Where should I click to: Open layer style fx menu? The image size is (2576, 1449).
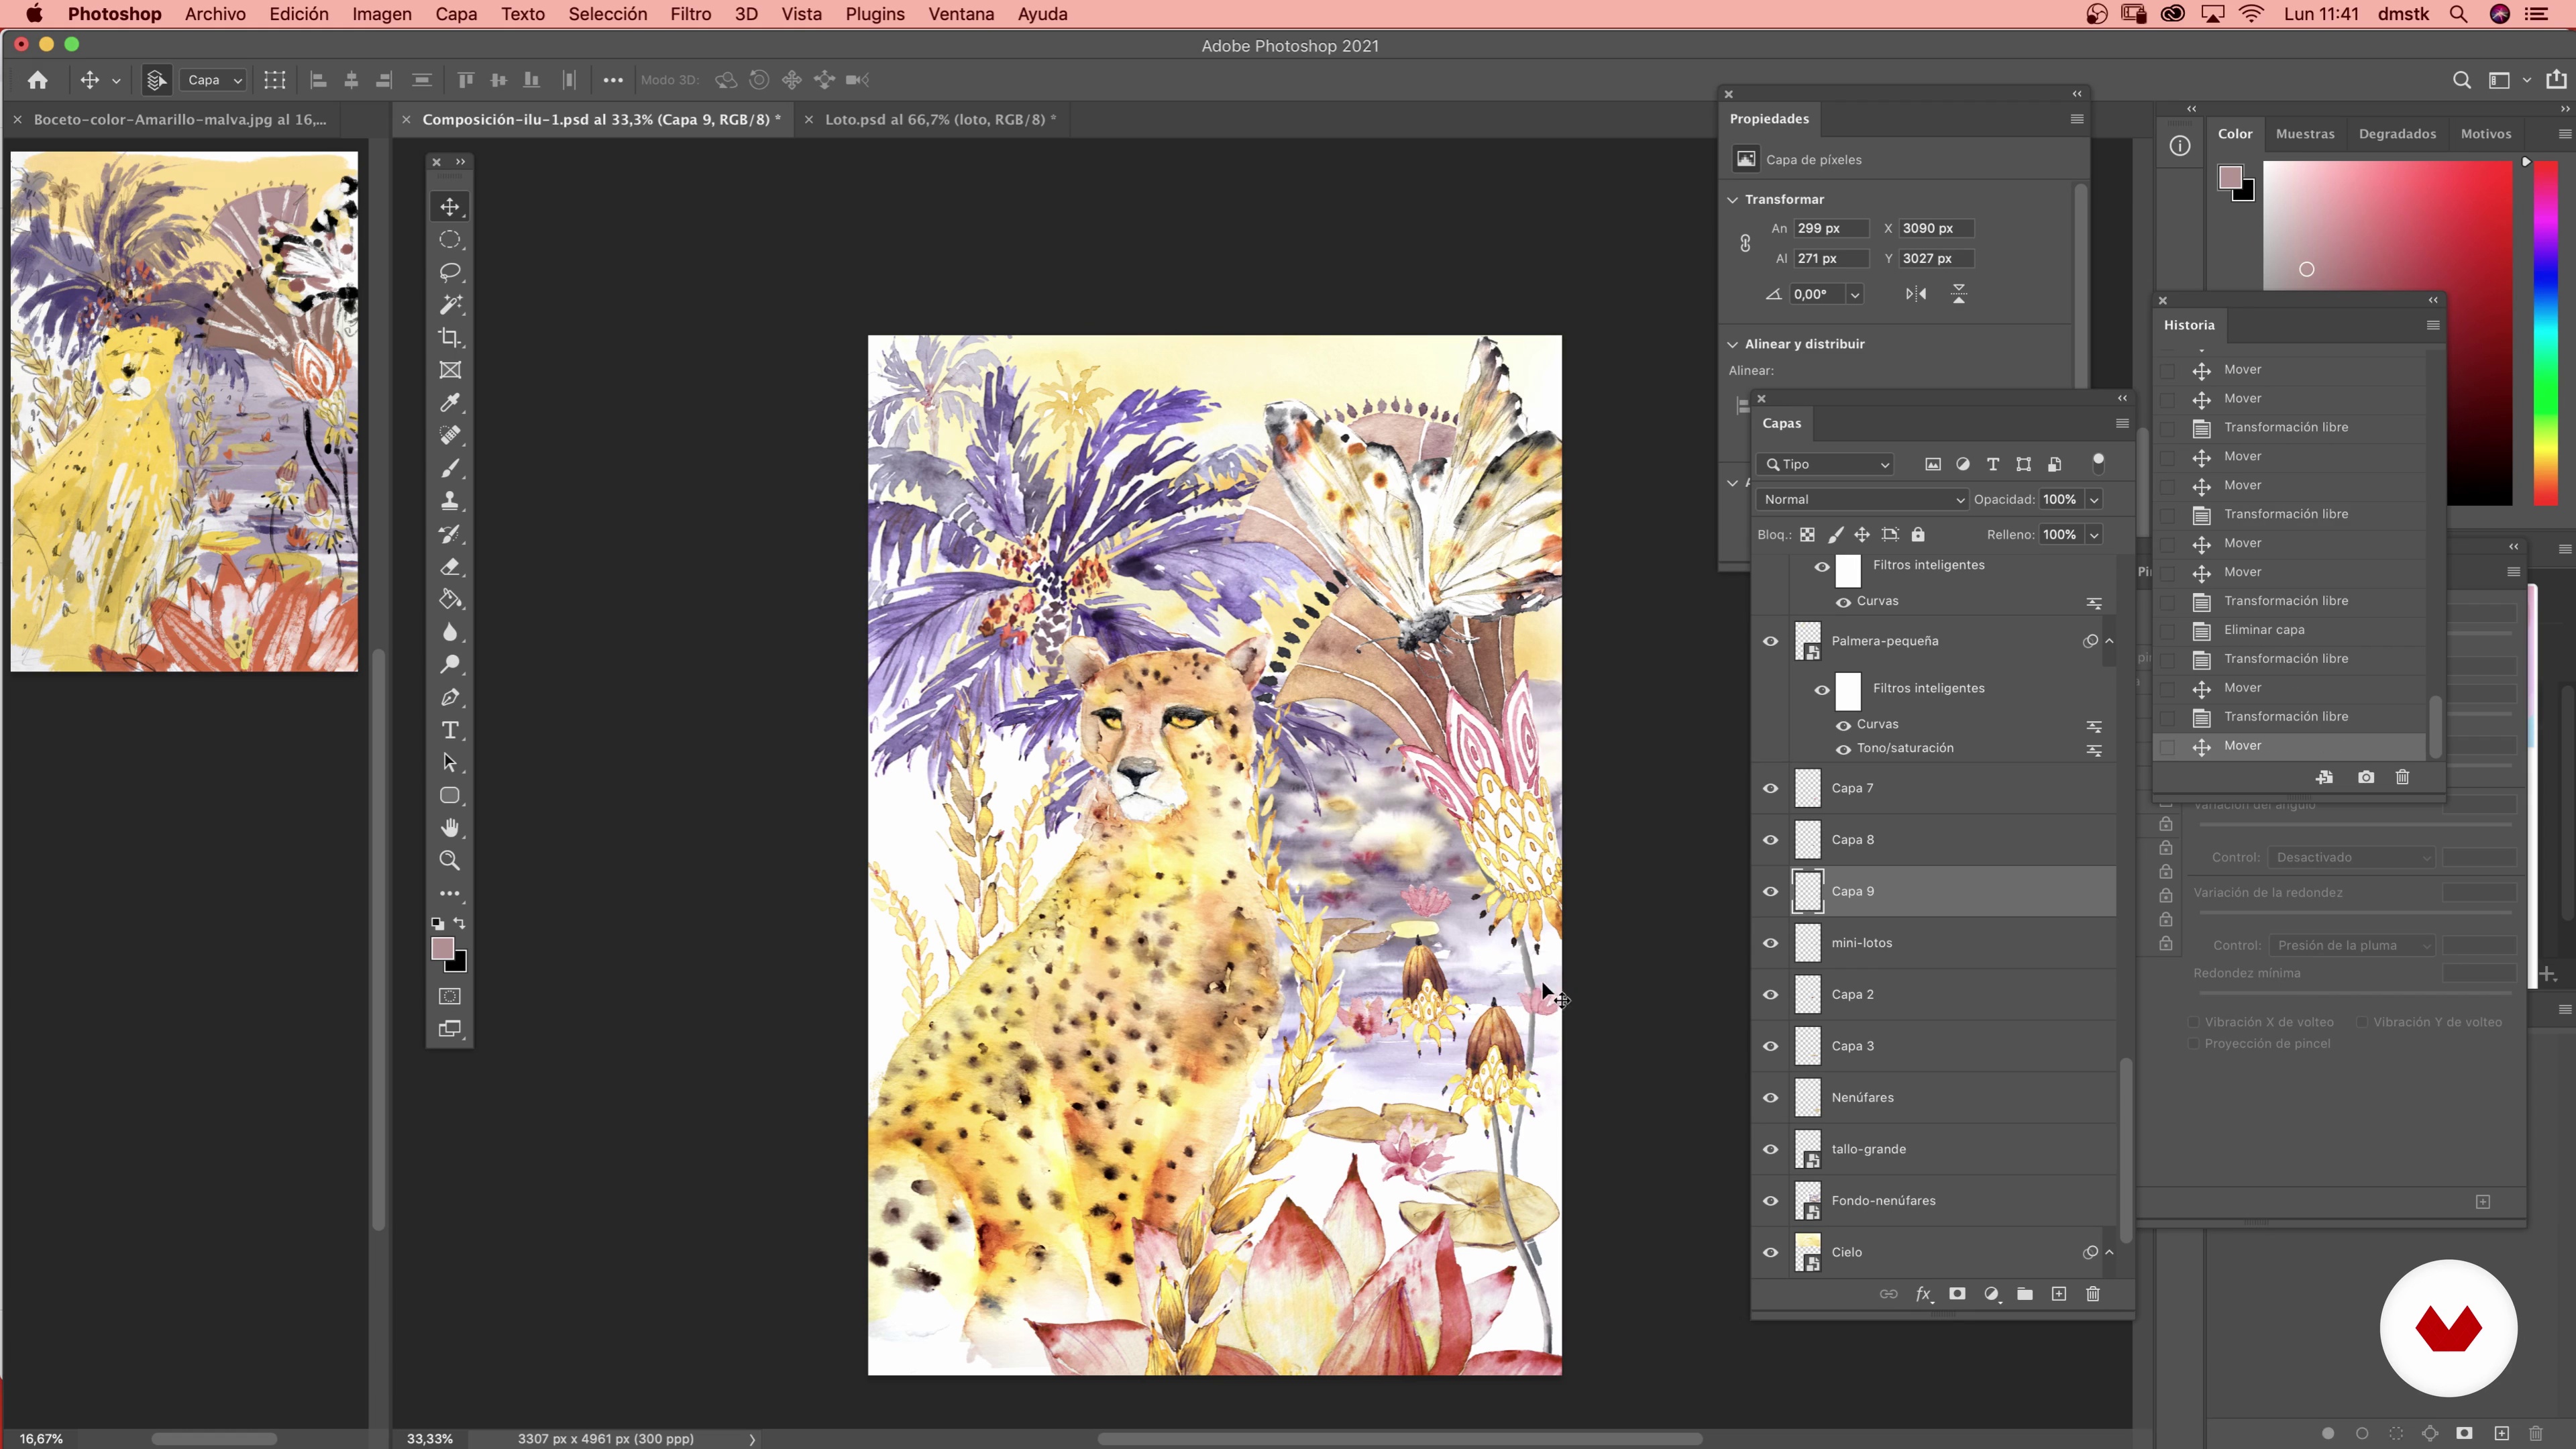1923,1294
